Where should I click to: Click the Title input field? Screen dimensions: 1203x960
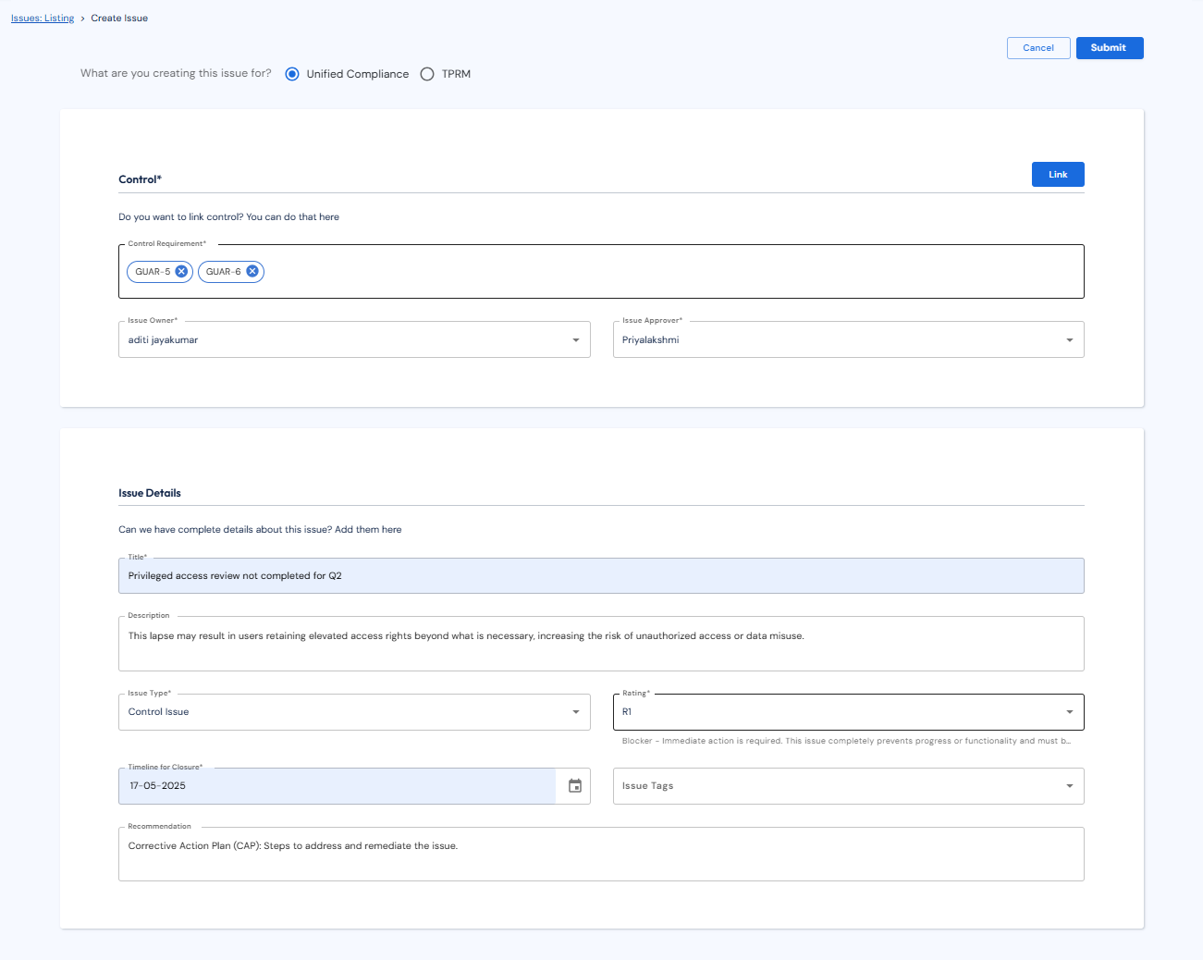(x=601, y=575)
